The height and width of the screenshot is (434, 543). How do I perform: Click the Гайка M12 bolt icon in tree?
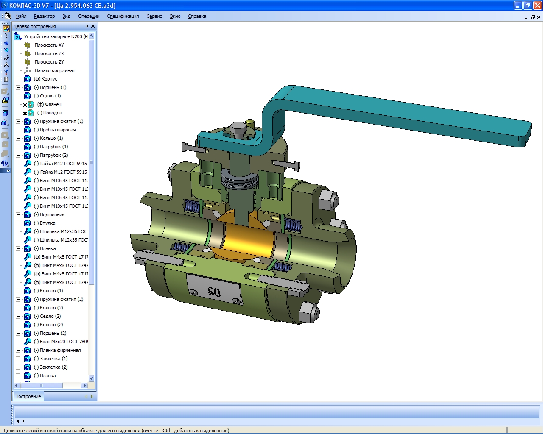(x=28, y=164)
